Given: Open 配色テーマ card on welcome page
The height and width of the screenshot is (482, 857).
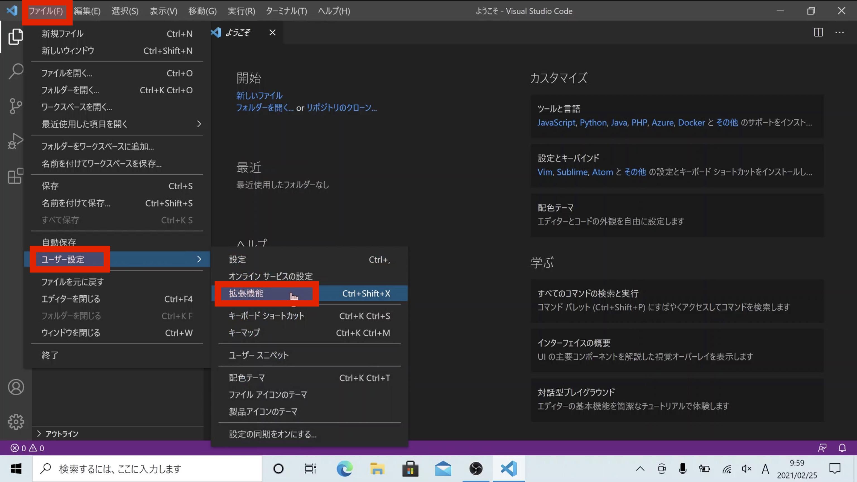Looking at the screenshot, I should [x=677, y=215].
